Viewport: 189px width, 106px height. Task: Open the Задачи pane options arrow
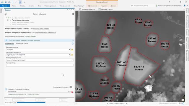[x=69, y=10]
